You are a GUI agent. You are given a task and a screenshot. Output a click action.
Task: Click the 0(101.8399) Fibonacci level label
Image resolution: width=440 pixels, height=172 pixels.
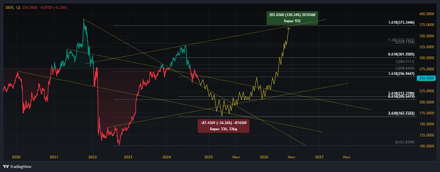[405, 142]
